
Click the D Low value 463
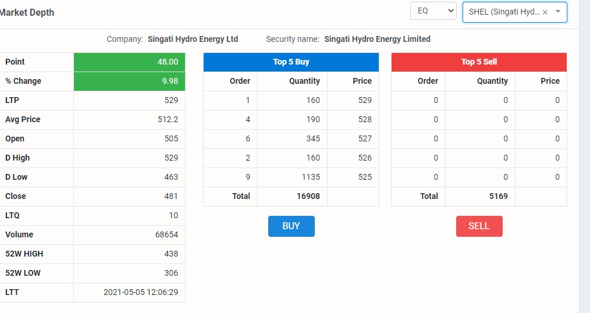[x=171, y=177]
